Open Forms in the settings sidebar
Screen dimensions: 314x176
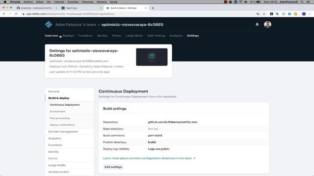point(52,158)
